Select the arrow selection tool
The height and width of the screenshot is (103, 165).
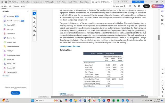tap(34, 13)
